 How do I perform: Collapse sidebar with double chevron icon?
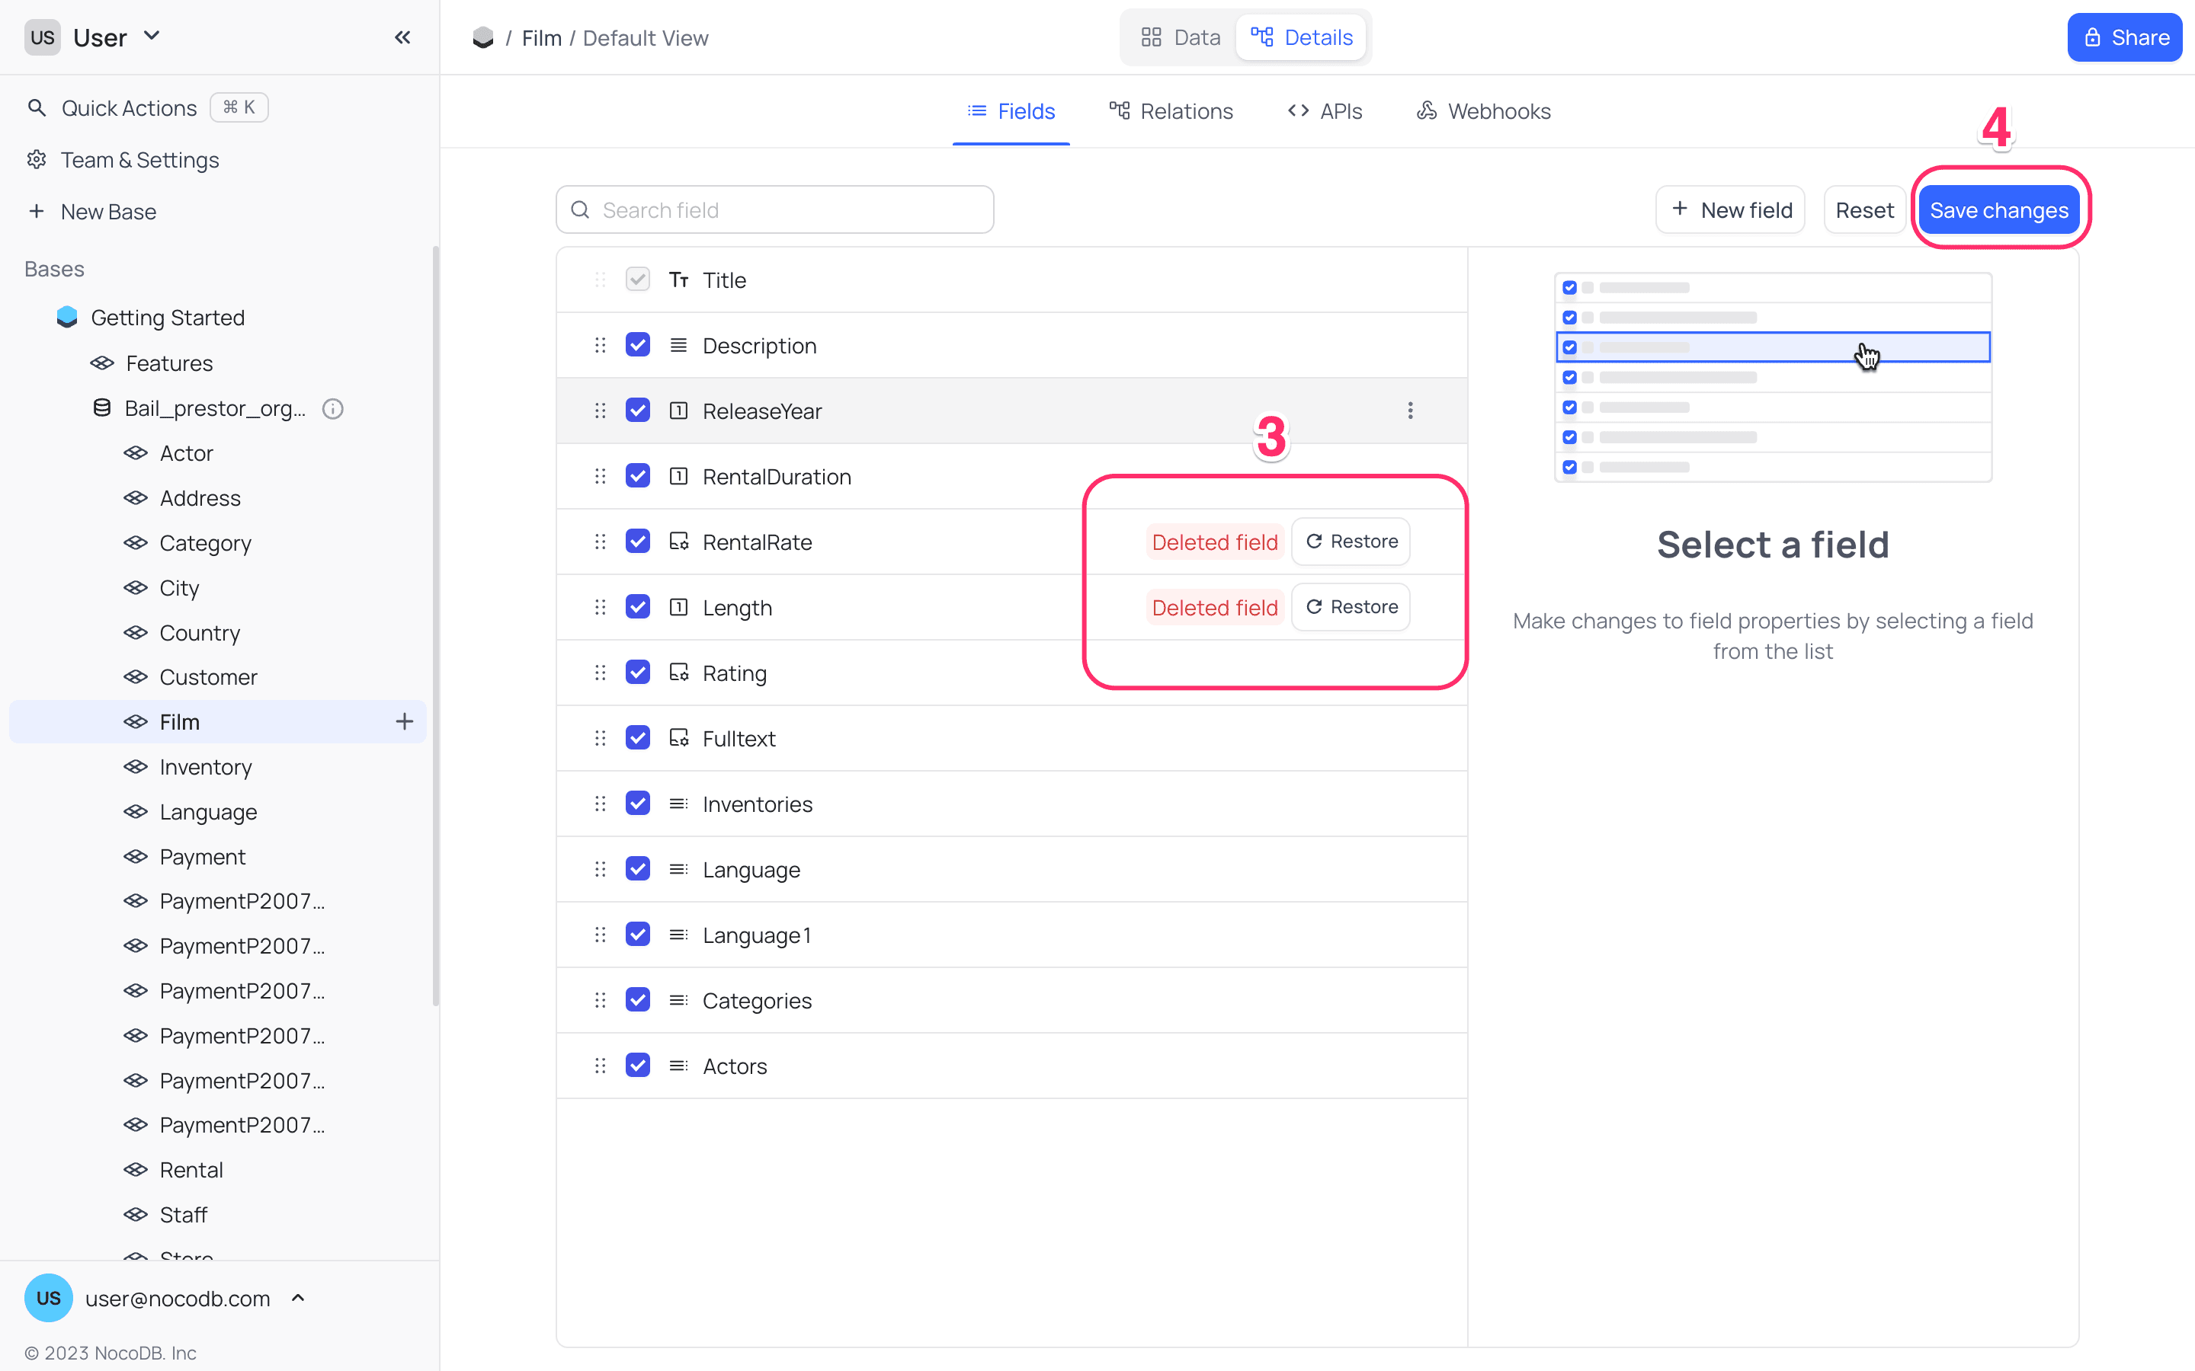(x=402, y=37)
